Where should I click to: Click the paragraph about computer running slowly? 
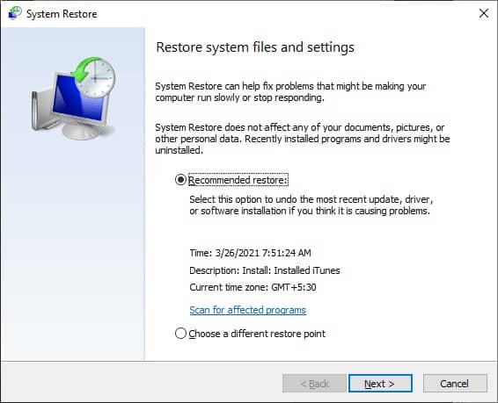coord(290,92)
